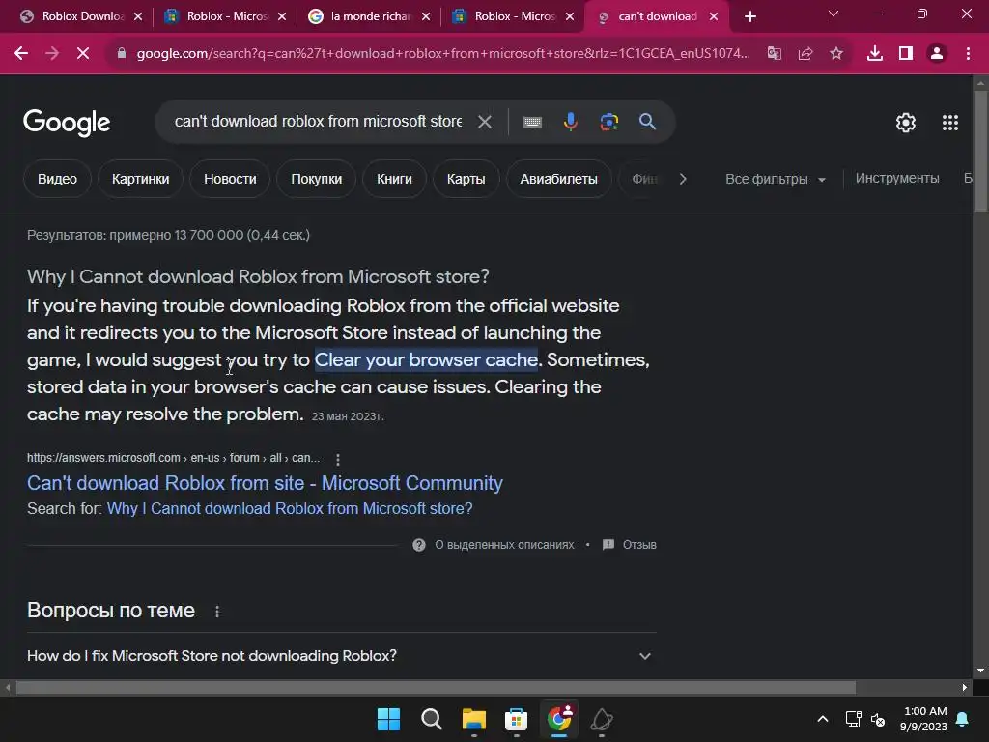Click inside the Google search box

point(318,122)
